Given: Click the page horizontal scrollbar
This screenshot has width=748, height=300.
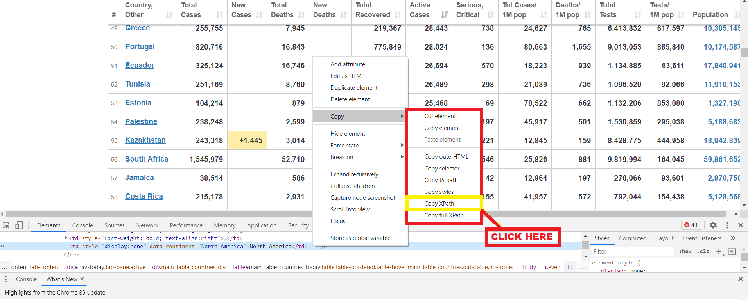Looking at the screenshot, I should [x=366, y=214].
